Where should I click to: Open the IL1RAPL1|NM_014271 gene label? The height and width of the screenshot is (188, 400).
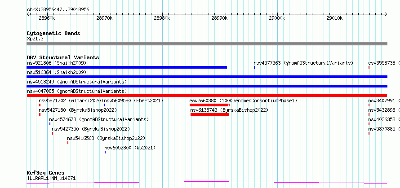pos(51,178)
